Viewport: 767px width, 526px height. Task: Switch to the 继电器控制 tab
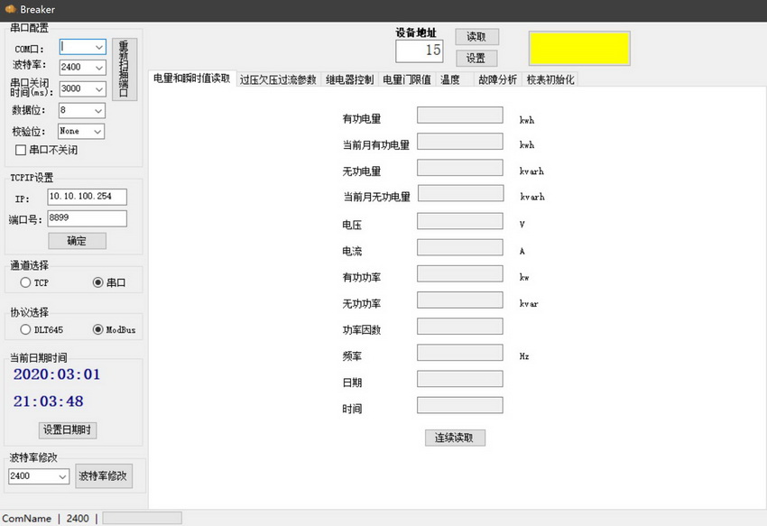tap(349, 79)
